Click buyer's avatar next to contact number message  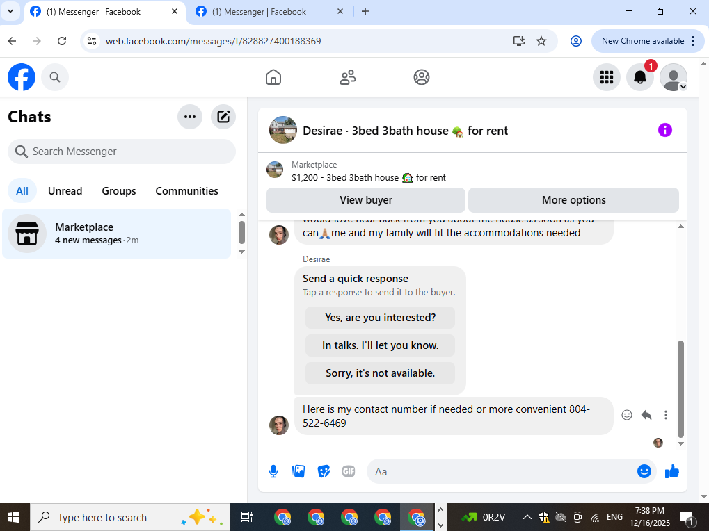[x=279, y=425]
